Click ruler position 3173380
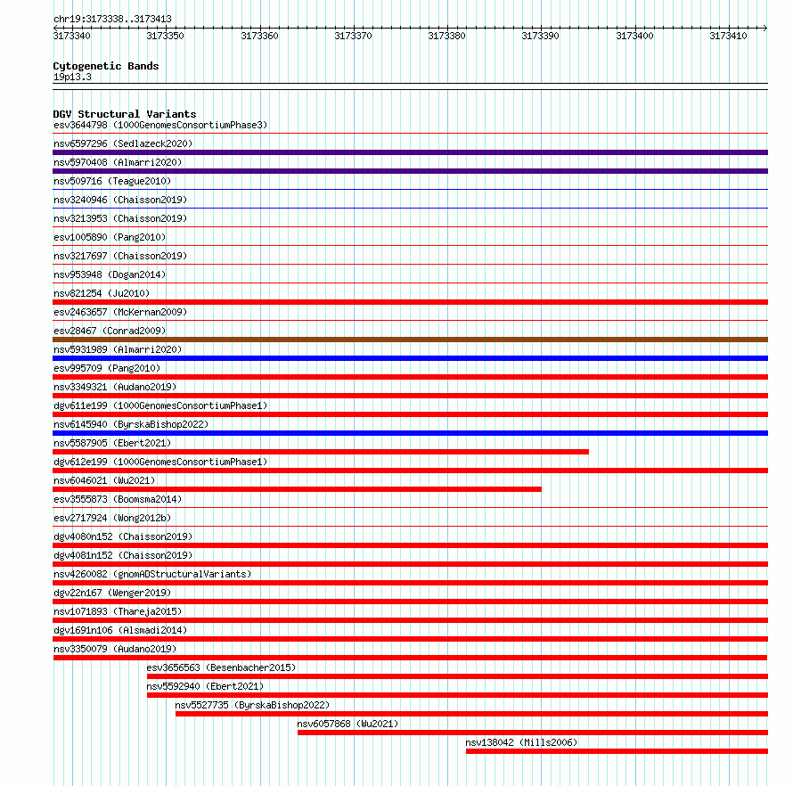The width and height of the screenshot is (793, 786). pyautogui.click(x=446, y=36)
